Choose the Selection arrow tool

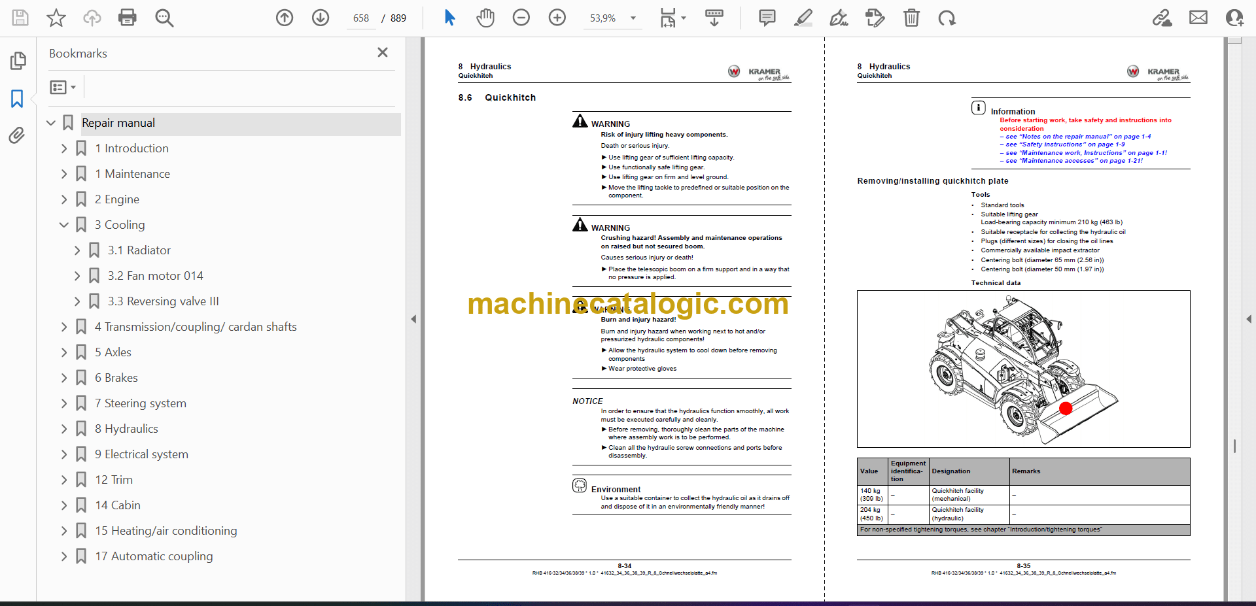tap(449, 18)
